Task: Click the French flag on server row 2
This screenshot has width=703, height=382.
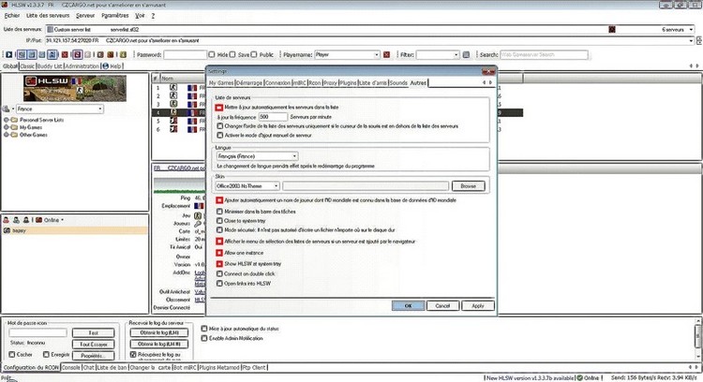Action: click(192, 95)
